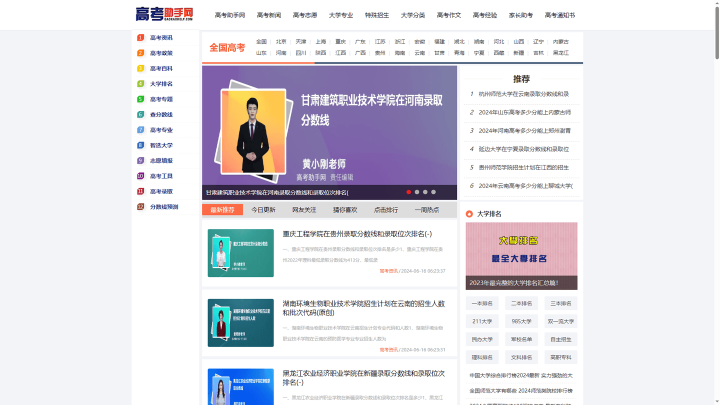This screenshot has width=720, height=405.
Task: Open 高考录取 in left sidebar
Action: click(161, 191)
